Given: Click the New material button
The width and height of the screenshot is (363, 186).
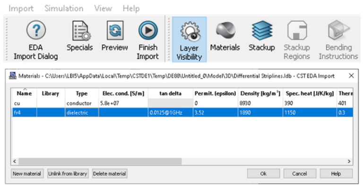Looking at the screenshot, I should click(27, 174).
